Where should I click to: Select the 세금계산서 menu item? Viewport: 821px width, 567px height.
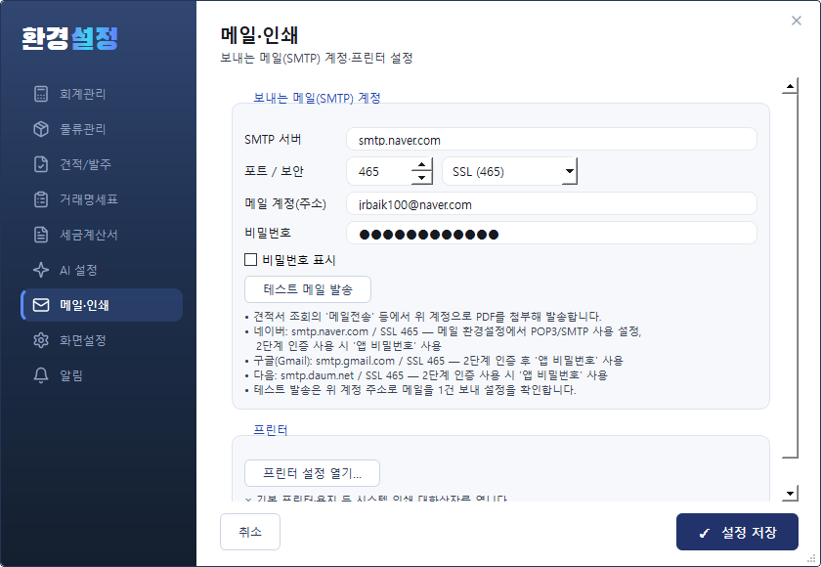102,235
